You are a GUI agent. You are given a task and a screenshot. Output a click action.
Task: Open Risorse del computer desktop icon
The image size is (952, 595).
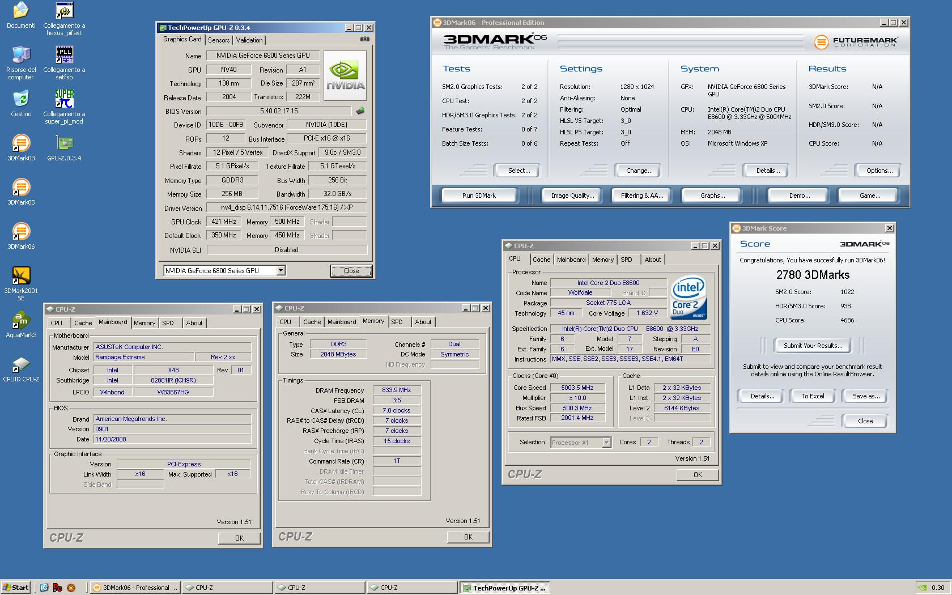pyautogui.click(x=21, y=55)
